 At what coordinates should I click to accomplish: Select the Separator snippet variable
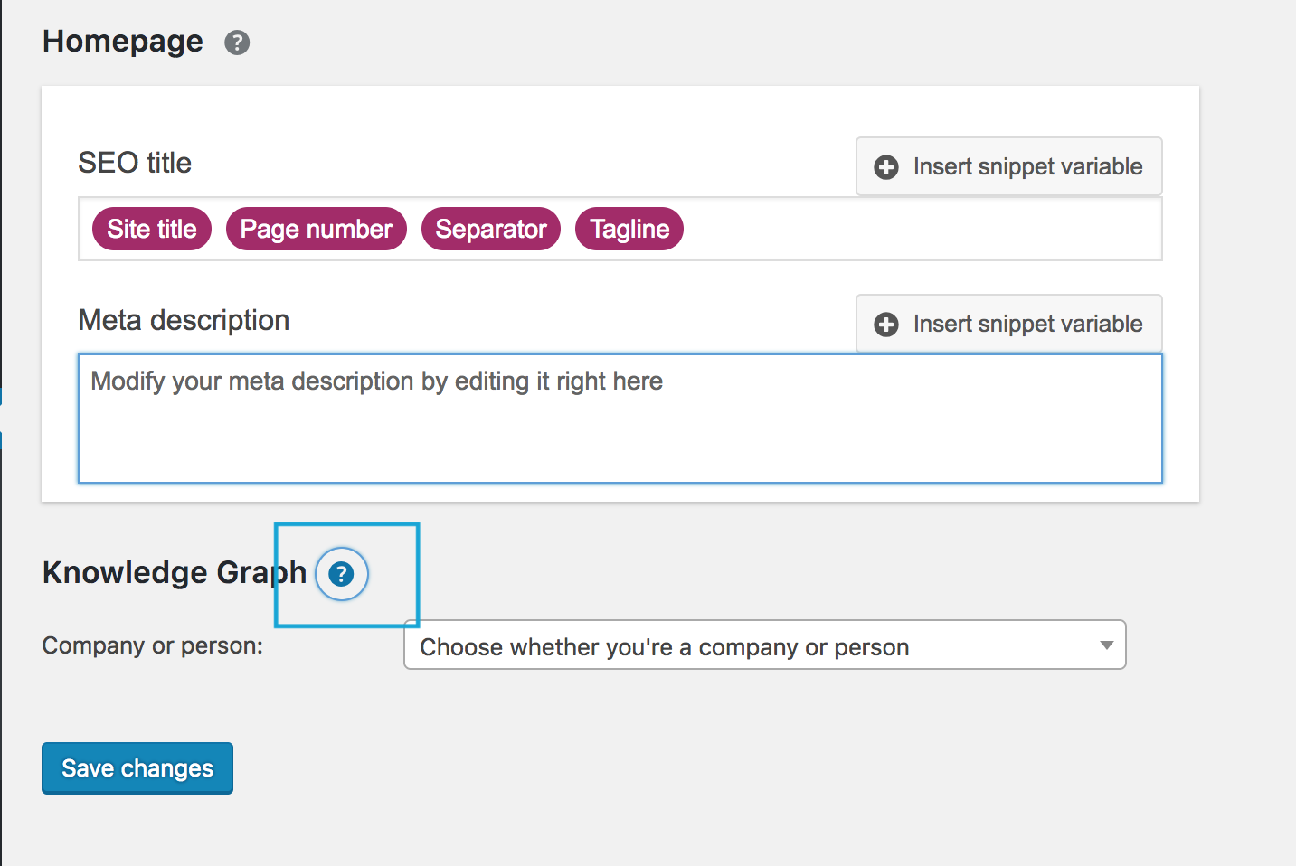490,229
